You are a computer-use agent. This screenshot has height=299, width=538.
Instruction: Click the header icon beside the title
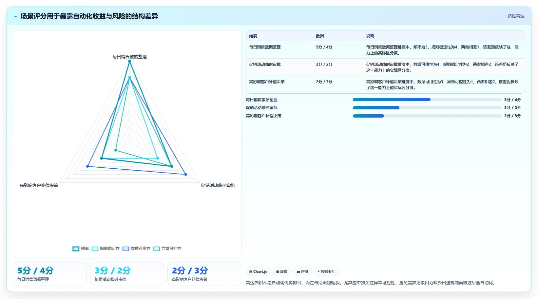coord(15,16)
